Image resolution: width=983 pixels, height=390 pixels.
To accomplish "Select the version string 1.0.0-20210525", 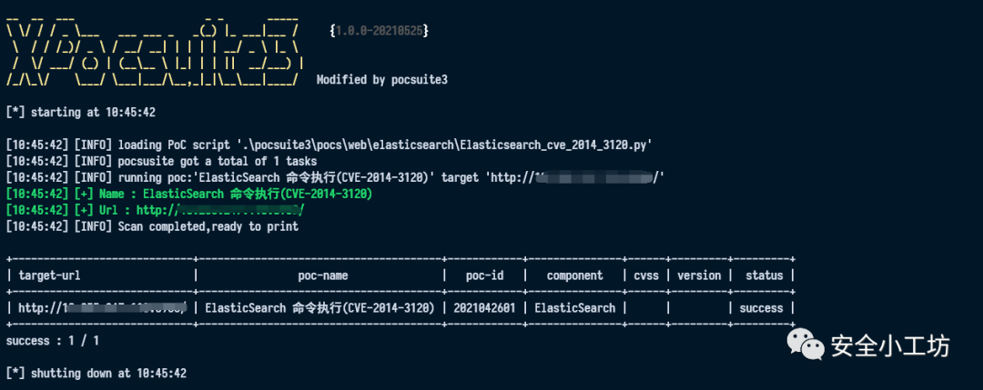I will tap(379, 31).
